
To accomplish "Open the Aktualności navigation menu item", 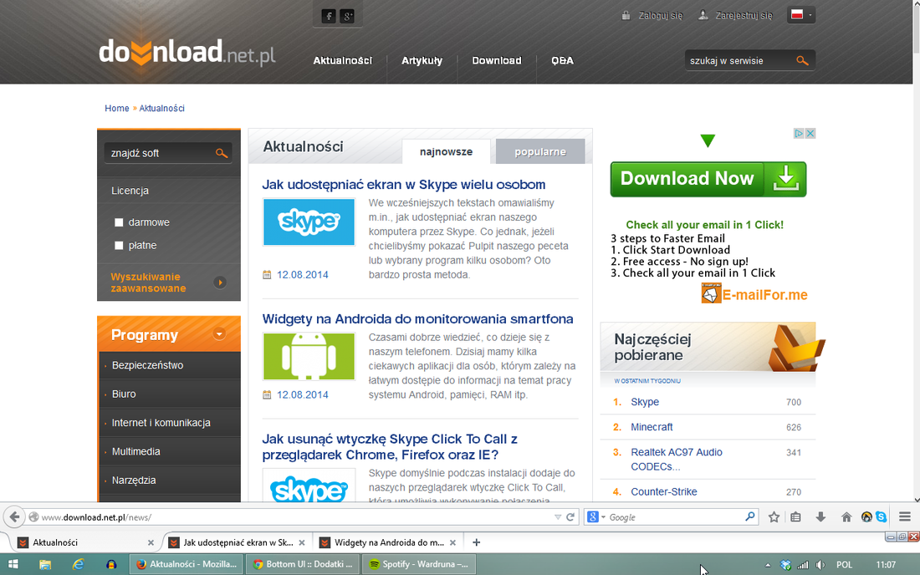I will [x=343, y=60].
